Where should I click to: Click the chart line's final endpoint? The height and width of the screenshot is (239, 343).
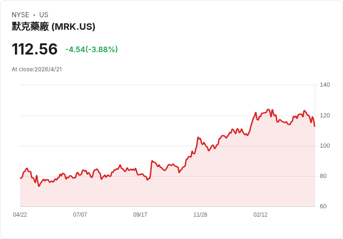click(315, 126)
